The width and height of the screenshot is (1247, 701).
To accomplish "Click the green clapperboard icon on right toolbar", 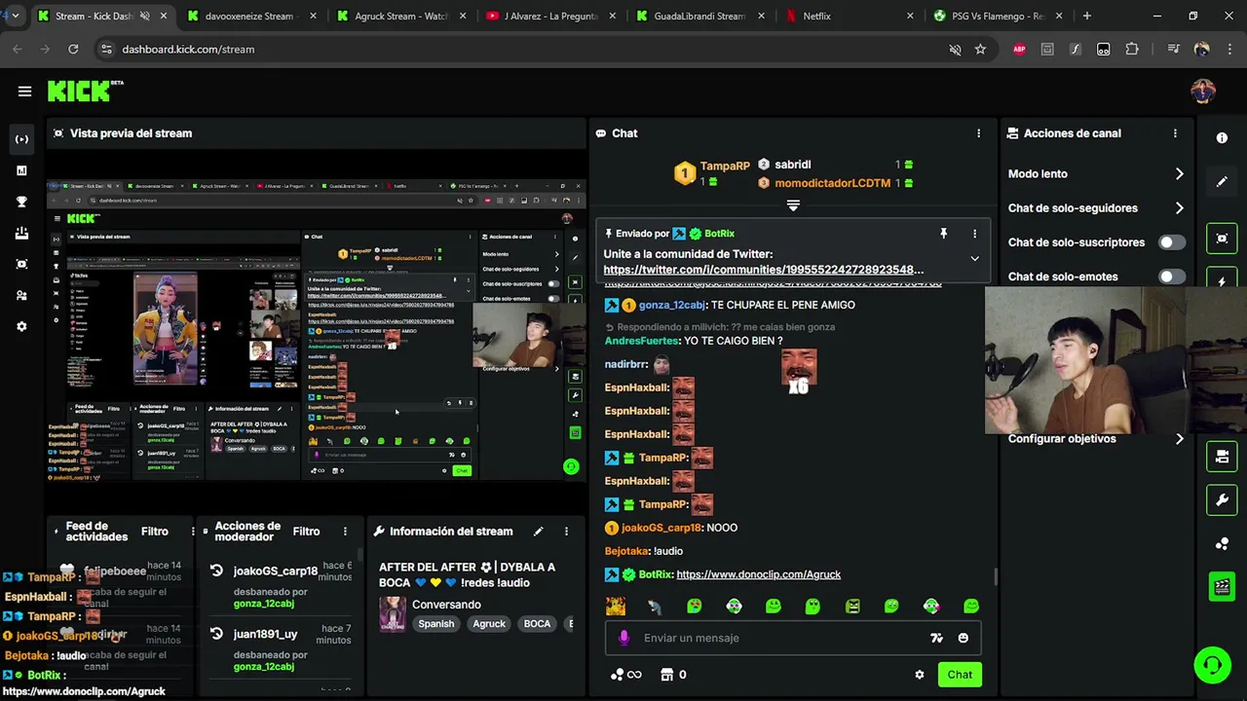I will click(x=1222, y=586).
